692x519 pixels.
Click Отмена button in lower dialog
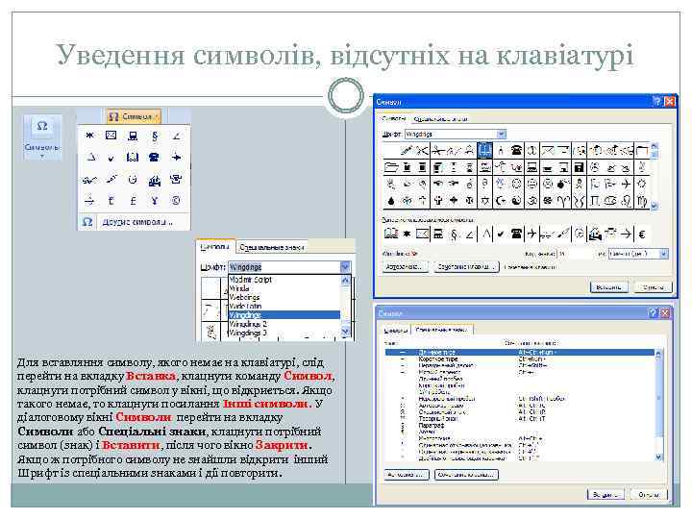coord(649,495)
